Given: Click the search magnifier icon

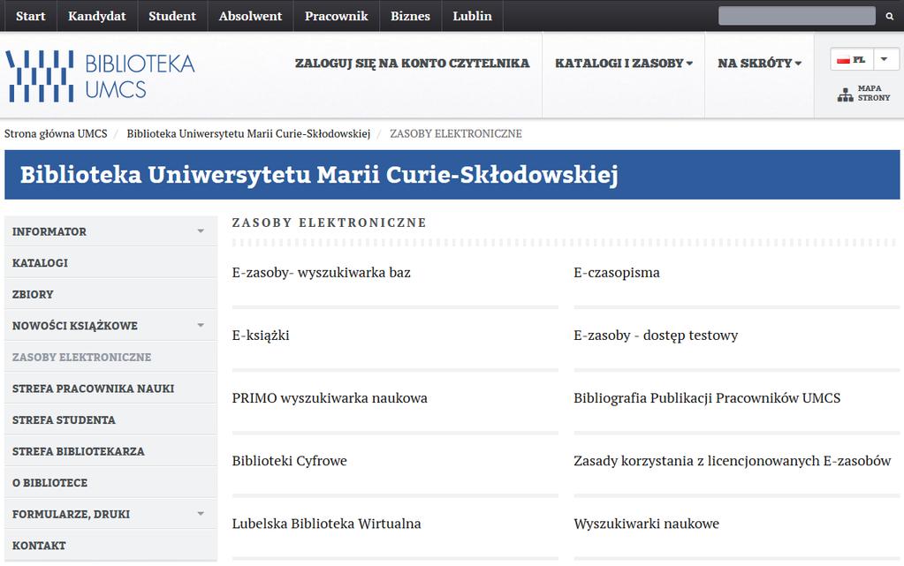Looking at the screenshot, I should 889,16.
